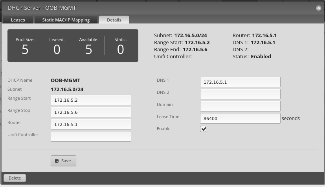Click the Available counter value
The image size is (325, 187).
tap(89, 50)
